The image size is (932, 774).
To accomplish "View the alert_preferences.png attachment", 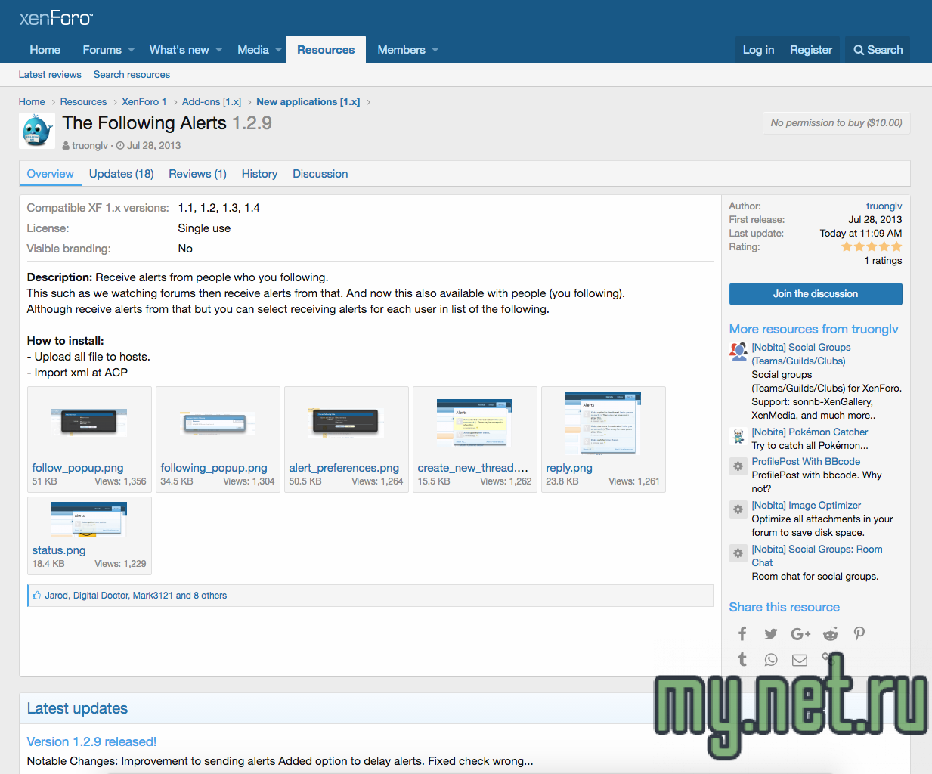I will tap(346, 423).
